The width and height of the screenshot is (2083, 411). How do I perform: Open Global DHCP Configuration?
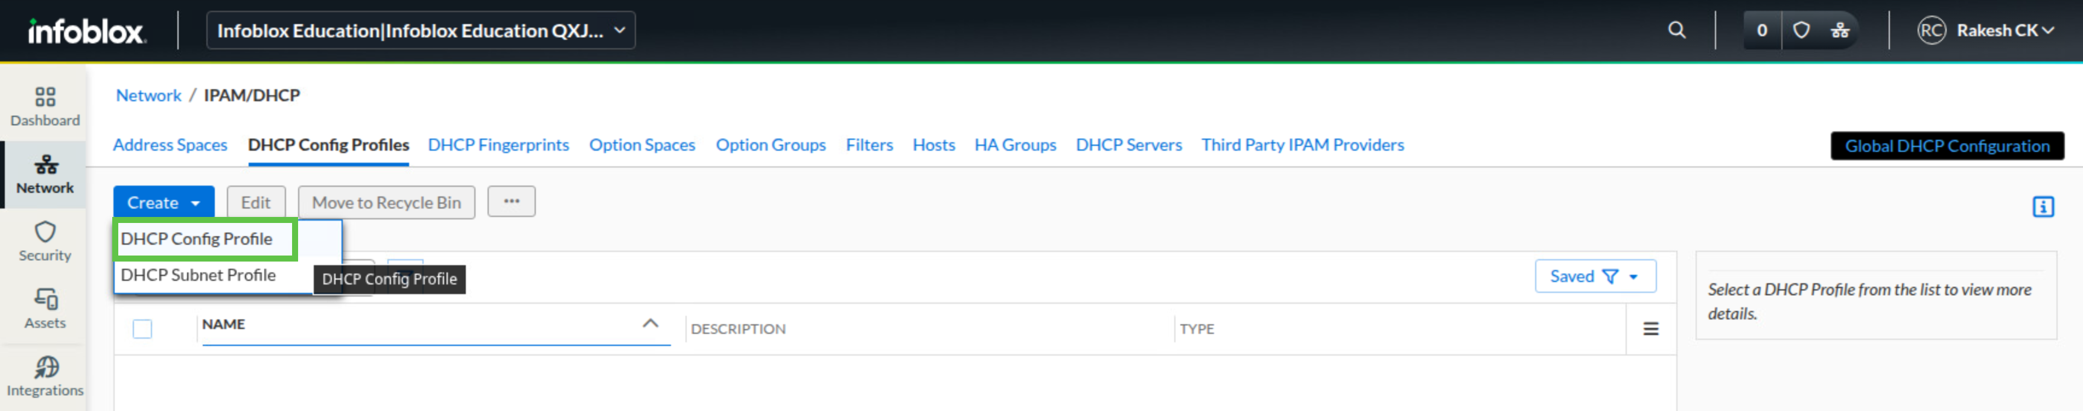(x=1947, y=146)
